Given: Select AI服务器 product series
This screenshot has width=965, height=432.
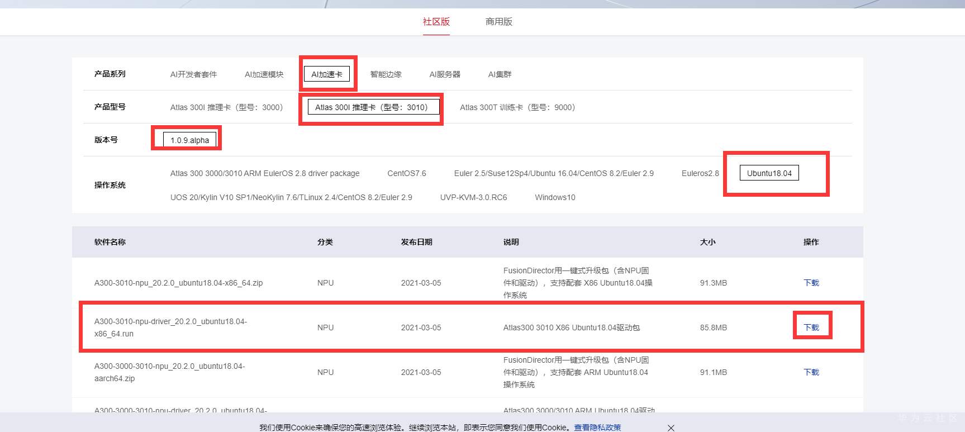Looking at the screenshot, I should point(445,74).
